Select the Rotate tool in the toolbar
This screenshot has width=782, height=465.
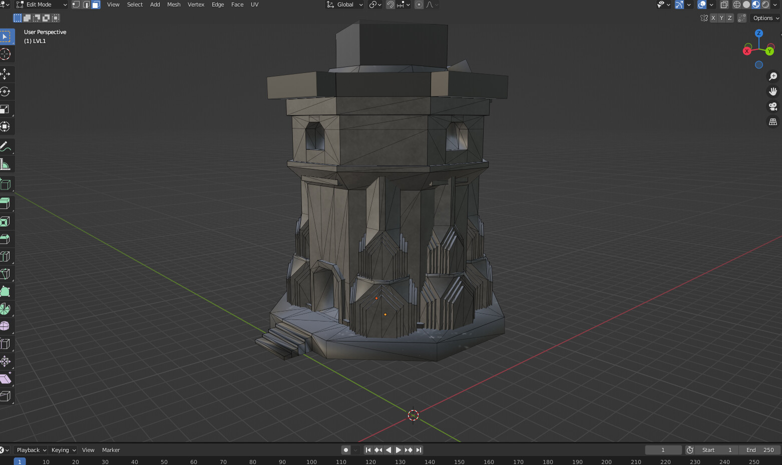[6, 91]
